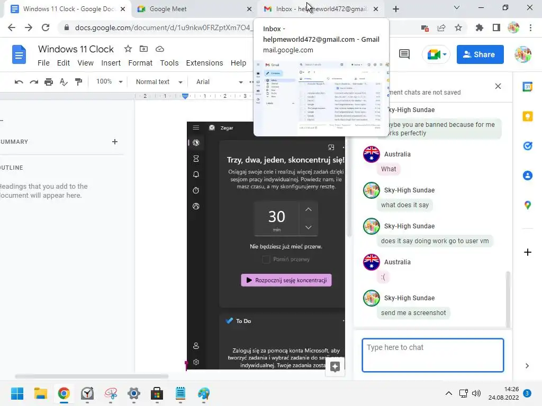Open the Google Meet call dropdown button
This screenshot has width=542, height=406.
pyautogui.click(x=436, y=54)
